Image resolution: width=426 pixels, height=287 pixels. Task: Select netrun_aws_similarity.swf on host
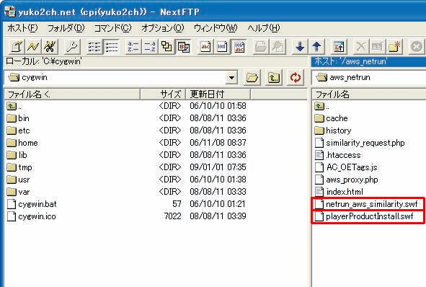click(366, 204)
